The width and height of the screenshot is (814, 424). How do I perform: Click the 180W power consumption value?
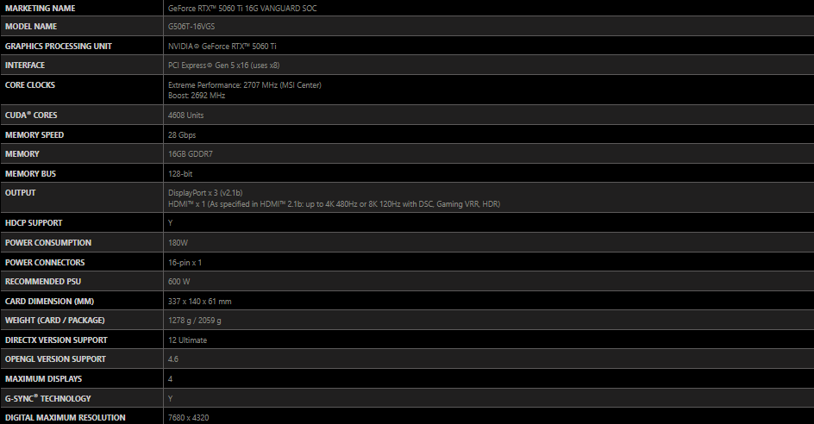click(x=178, y=243)
